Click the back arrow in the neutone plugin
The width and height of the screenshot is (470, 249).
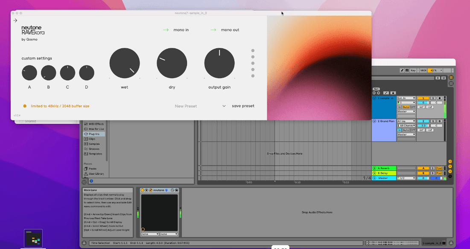15,21
